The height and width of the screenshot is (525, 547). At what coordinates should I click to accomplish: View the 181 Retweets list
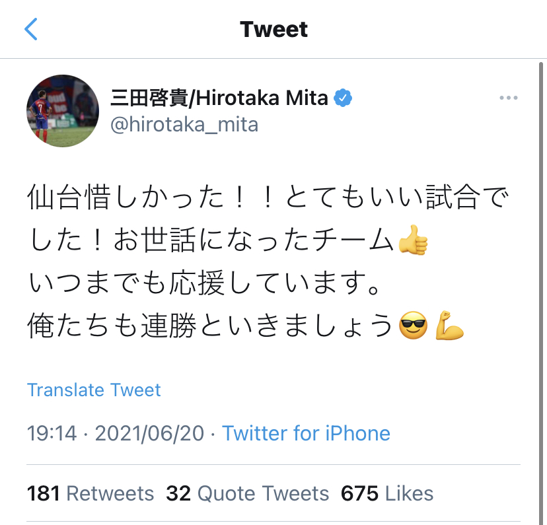[91, 493]
